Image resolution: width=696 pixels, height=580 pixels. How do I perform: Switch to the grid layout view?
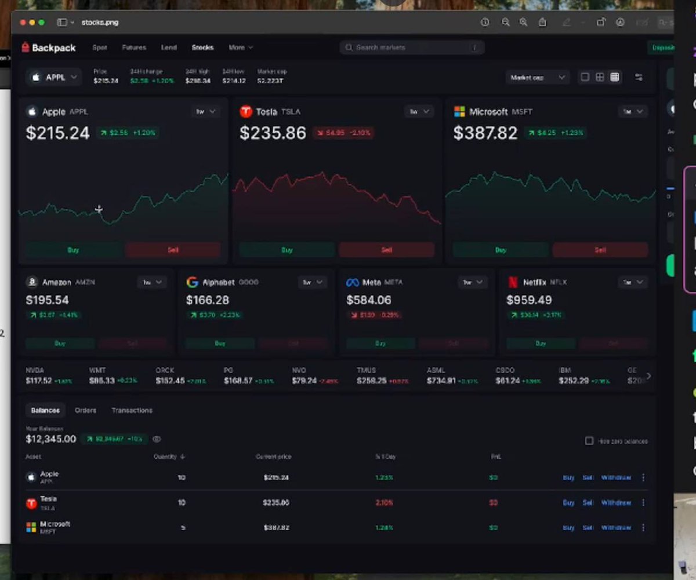600,77
